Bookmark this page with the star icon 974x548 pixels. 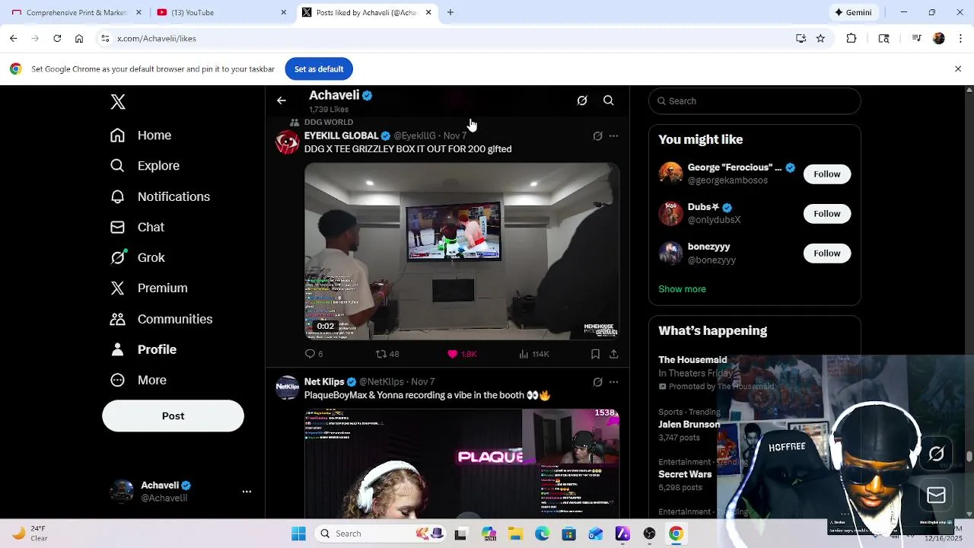(x=820, y=38)
